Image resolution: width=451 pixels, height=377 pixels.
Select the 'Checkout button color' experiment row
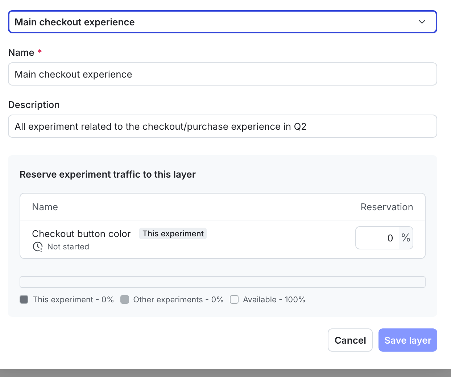point(81,234)
